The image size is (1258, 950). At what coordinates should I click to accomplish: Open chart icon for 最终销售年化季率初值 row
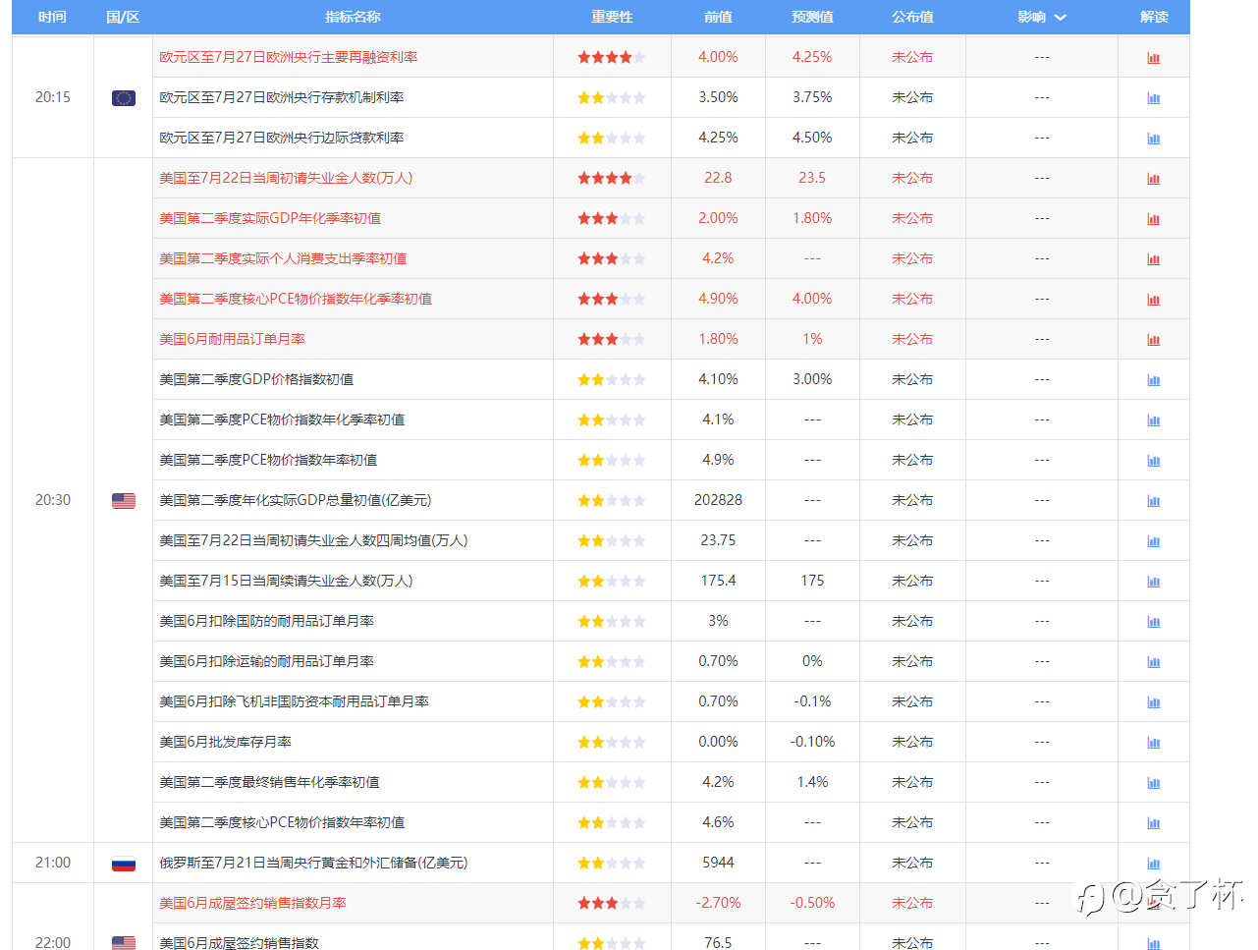point(1154,783)
